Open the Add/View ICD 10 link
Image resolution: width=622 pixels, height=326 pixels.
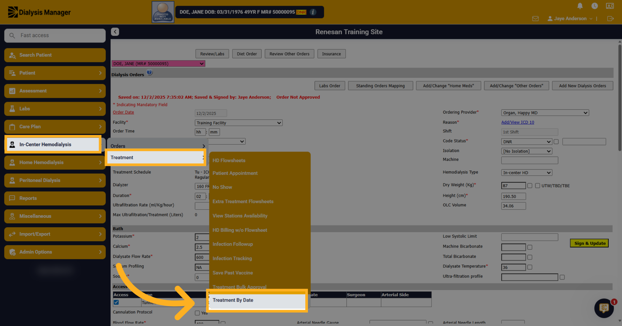click(x=518, y=122)
